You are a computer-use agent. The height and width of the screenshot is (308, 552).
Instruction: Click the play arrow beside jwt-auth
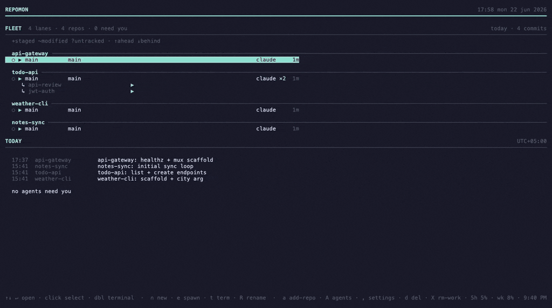click(x=132, y=92)
